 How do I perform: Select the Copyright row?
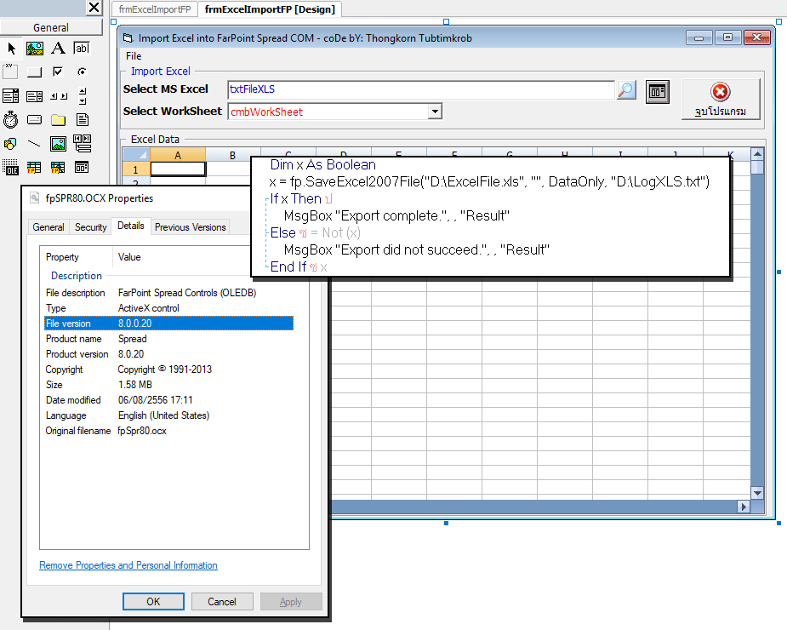(168, 369)
